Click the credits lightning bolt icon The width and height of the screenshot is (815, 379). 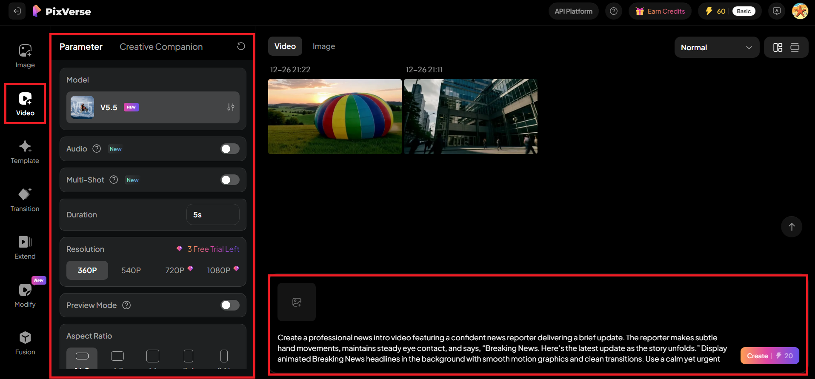[x=709, y=11]
